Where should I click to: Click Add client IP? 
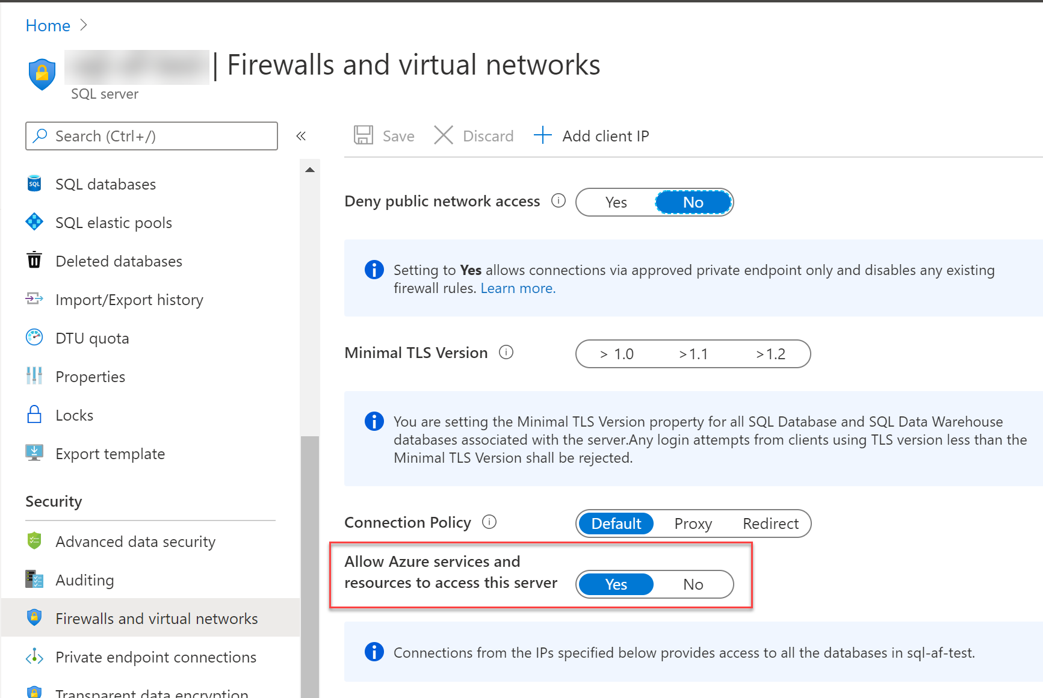click(x=592, y=135)
